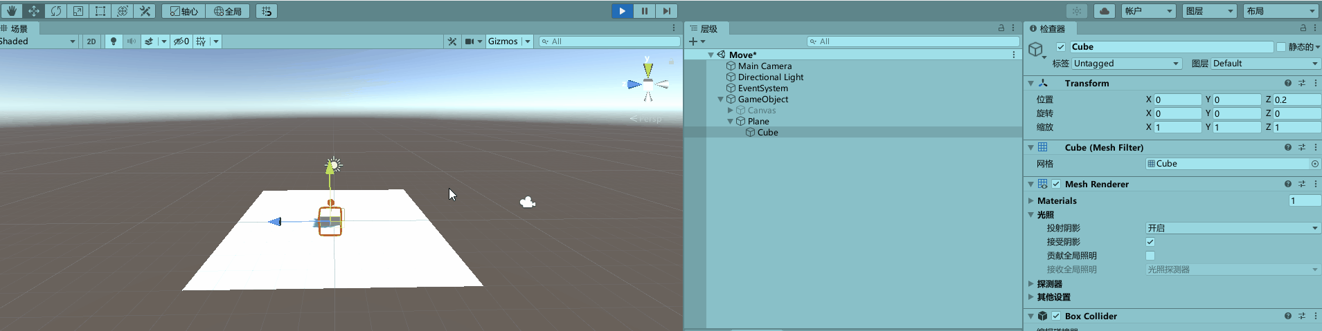Toggle pivot 轴心 handle position
The image size is (1322, 331).
[184, 11]
